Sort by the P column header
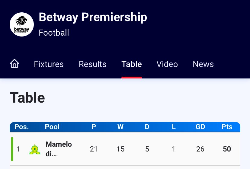Viewport: 250px width, 169px height. click(x=94, y=127)
